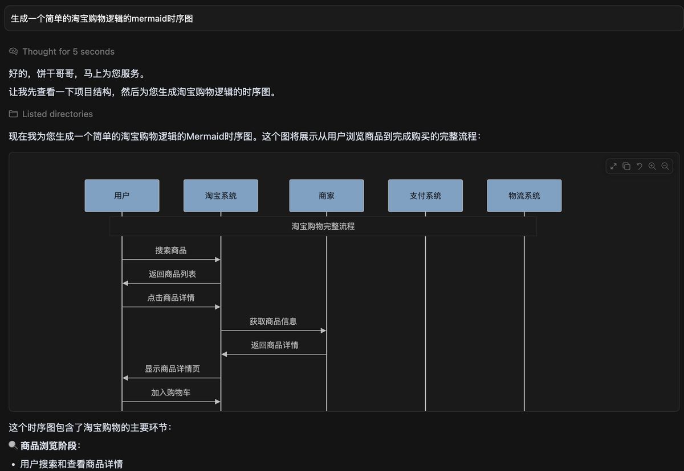Zoom in on the sequence diagram
This screenshot has width=684, height=471.
(652, 166)
